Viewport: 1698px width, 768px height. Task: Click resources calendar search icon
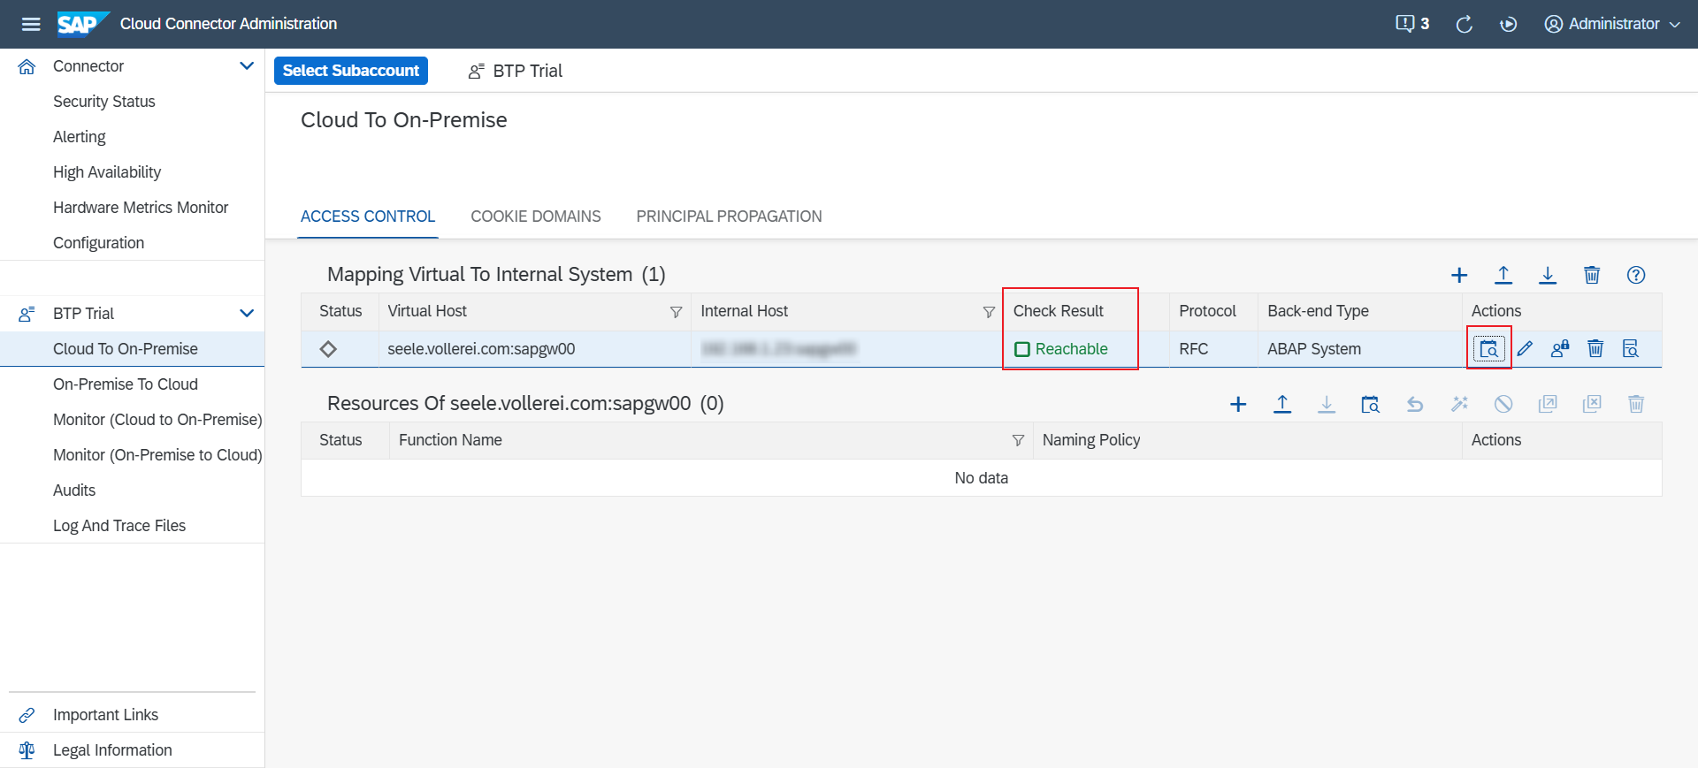[x=1371, y=404]
